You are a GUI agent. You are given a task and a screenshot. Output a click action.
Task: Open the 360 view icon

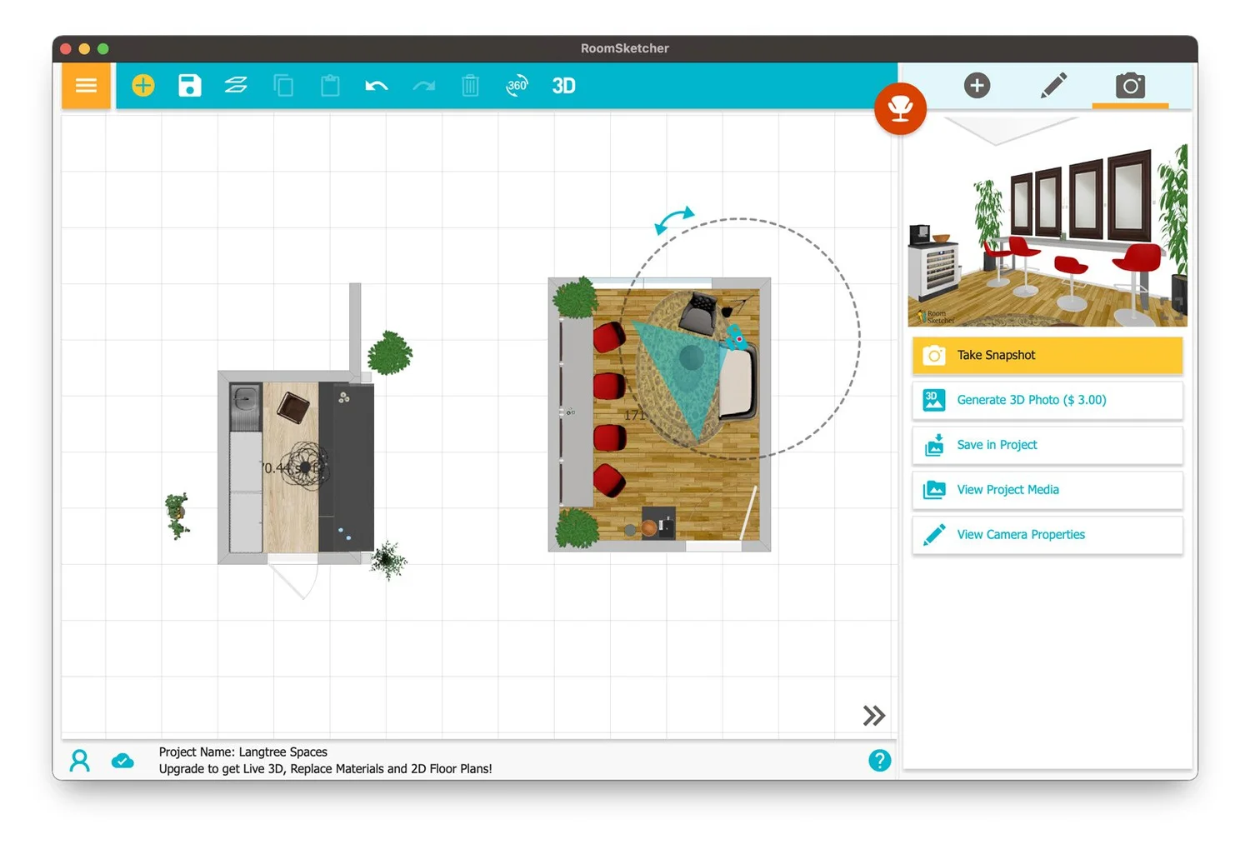517,85
